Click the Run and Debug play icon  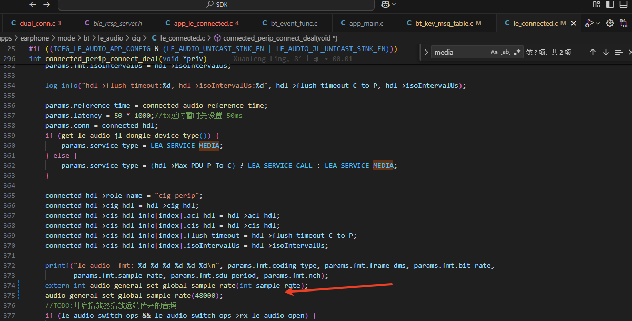[589, 23]
